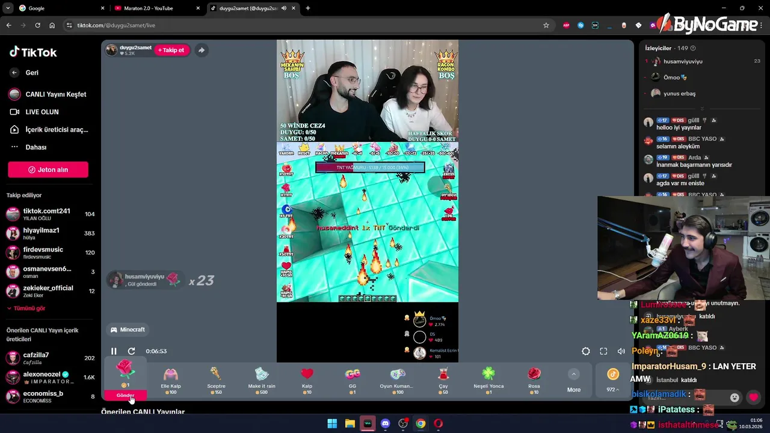Enter fullscreen mode for the stream

(x=603, y=351)
